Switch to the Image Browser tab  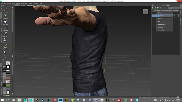[30, 5]
